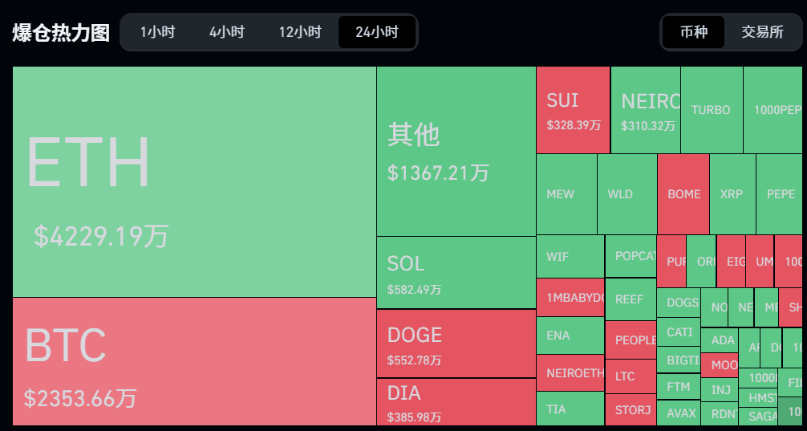The width and height of the screenshot is (807, 431).
Task: Click the XRP heatmap tile
Action: tap(732, 194)
